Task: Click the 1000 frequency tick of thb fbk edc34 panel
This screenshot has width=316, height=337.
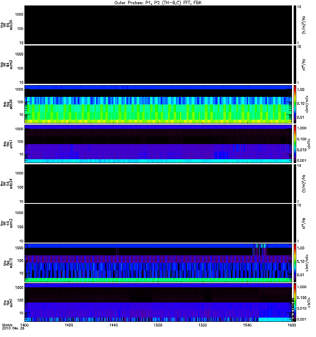Action: click(19, 89)
